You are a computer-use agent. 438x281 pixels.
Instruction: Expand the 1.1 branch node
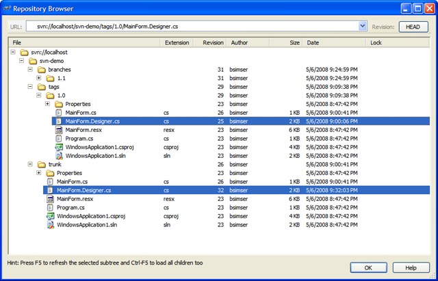(x=39, y=78)
